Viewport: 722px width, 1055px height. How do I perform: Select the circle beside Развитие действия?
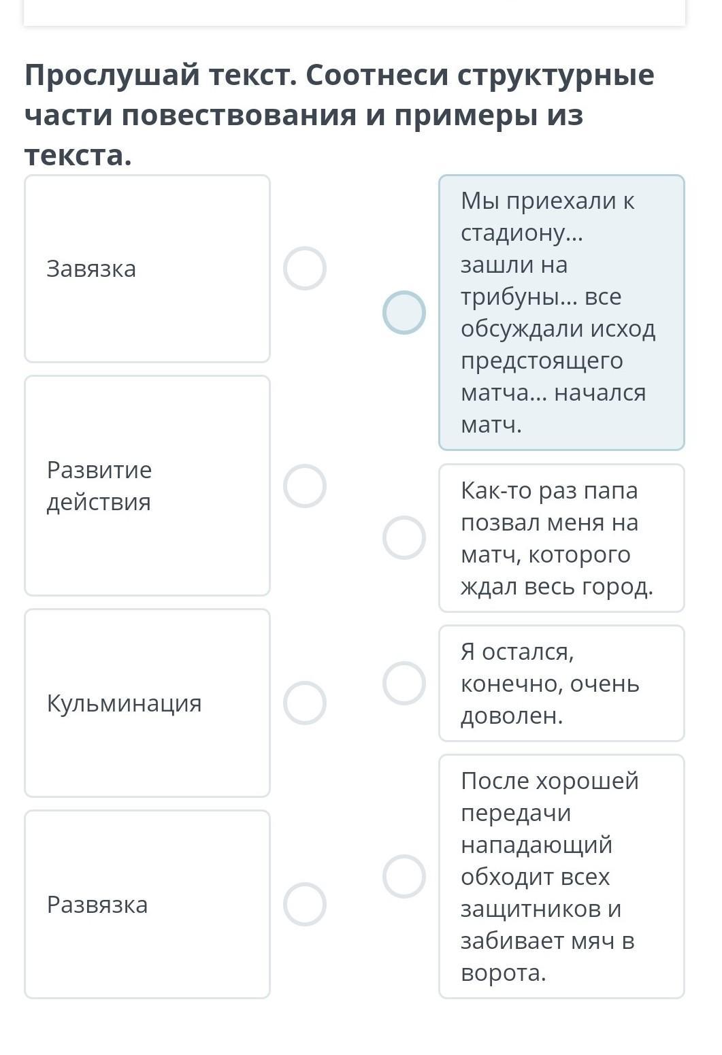click(304, 486)
